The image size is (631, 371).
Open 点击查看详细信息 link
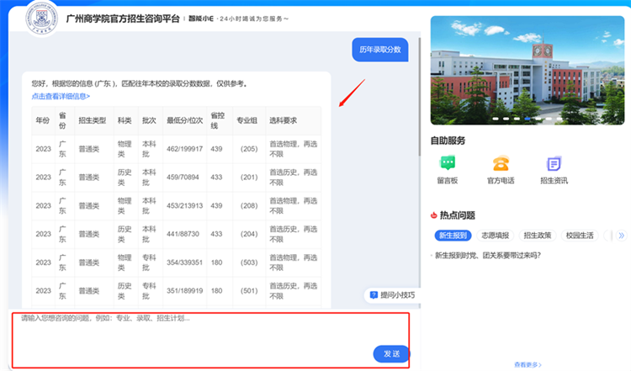pyautogui.click(x=61, y=96)
